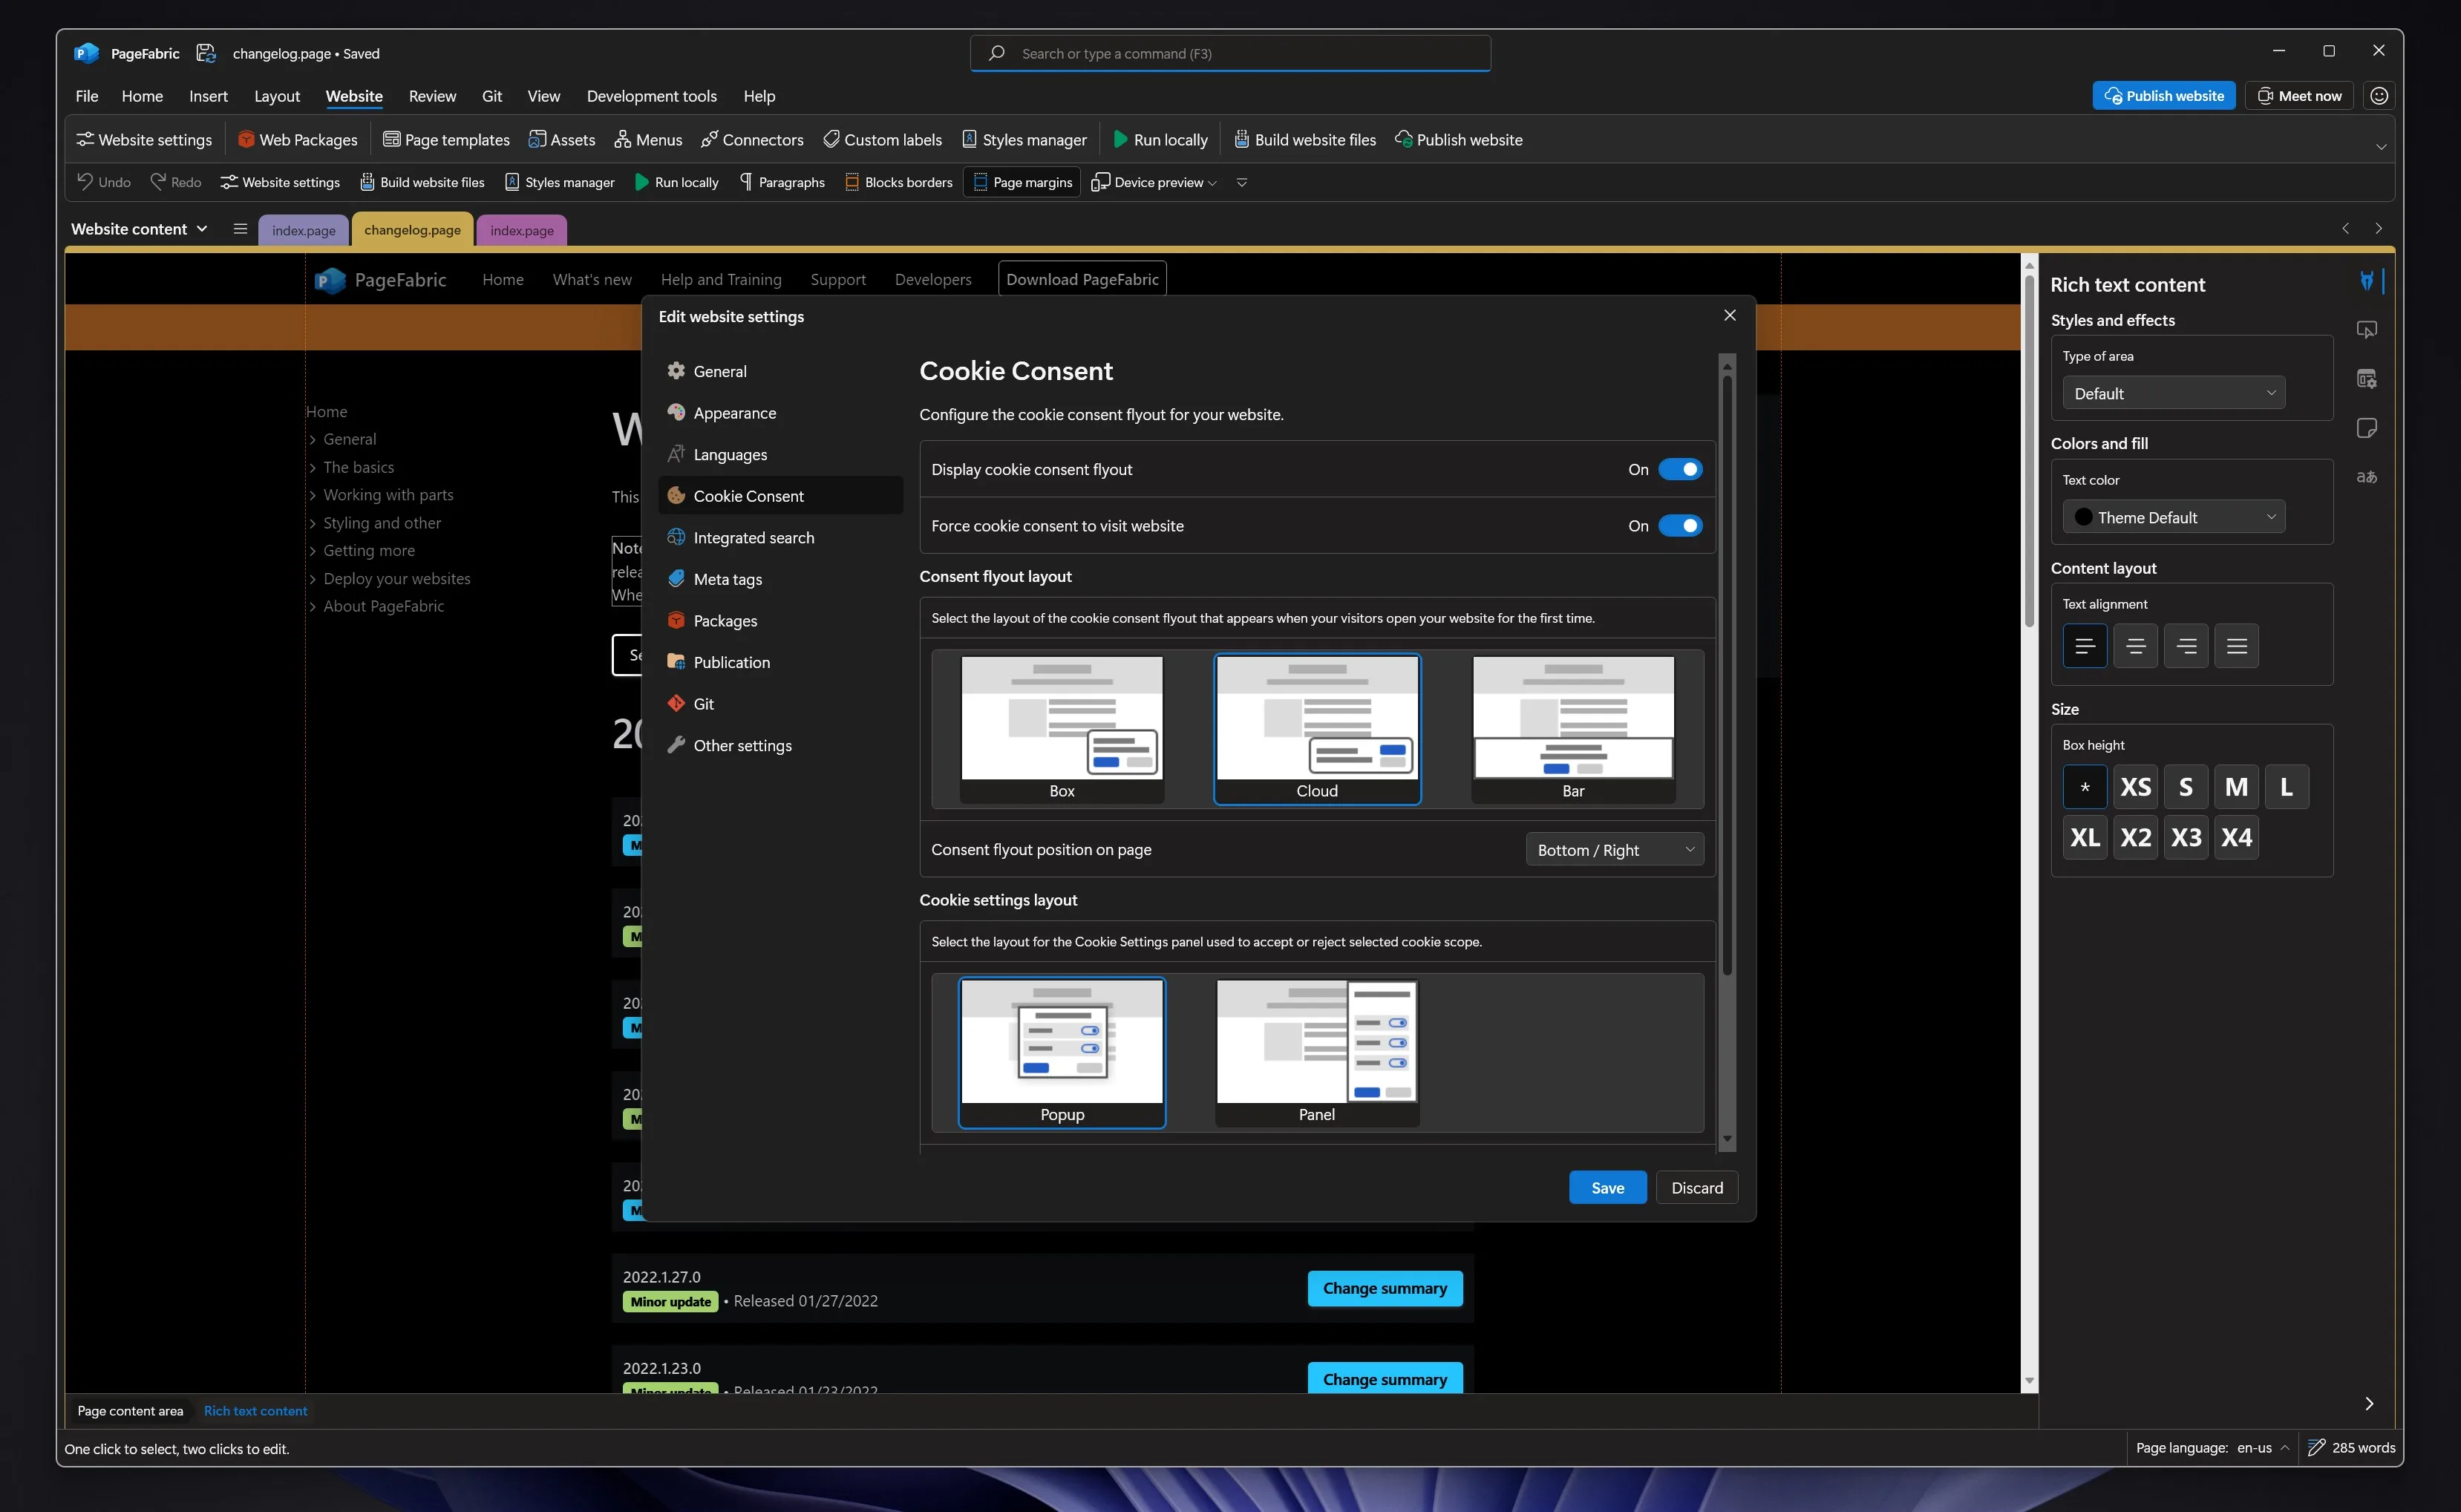The image size is (2461, 1512).
Task: Open the Type of area dropdown
Action: click(2173, 393)
